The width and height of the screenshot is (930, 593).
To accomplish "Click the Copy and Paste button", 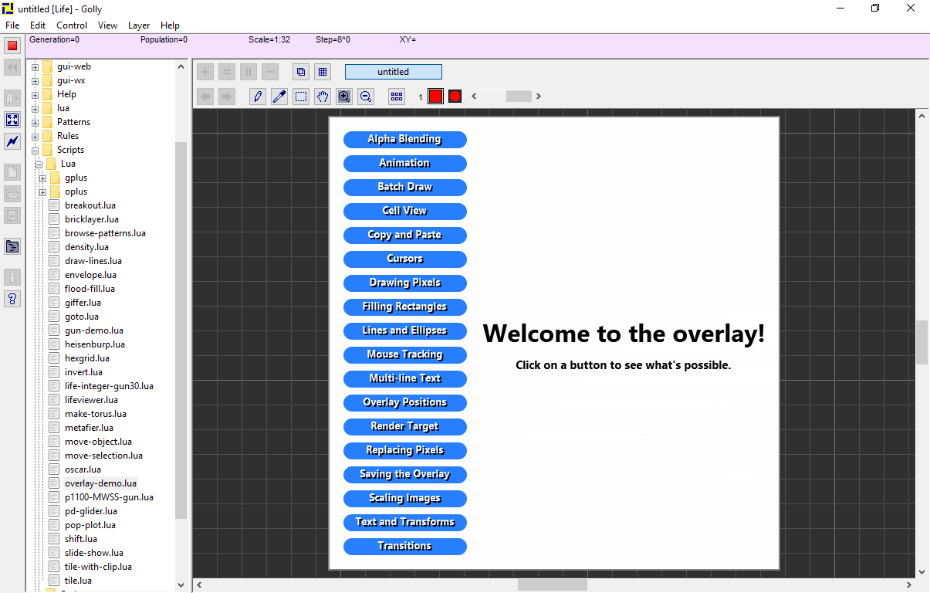I will [x=405, y=236].
